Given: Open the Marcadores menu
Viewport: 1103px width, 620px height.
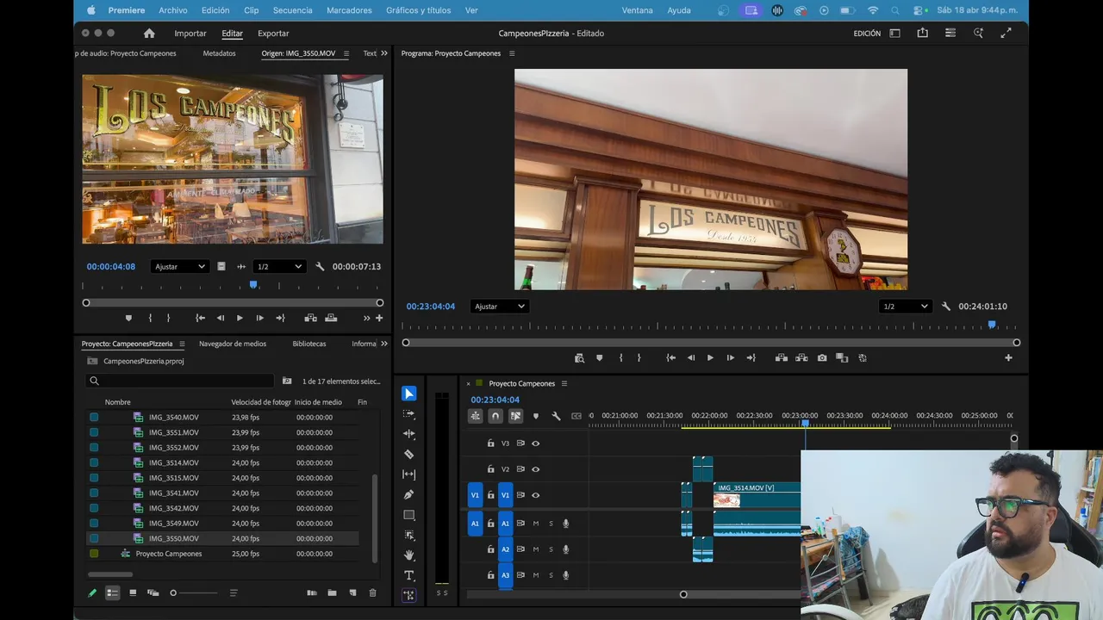Looking at the screenshot, I should (349, 10).
